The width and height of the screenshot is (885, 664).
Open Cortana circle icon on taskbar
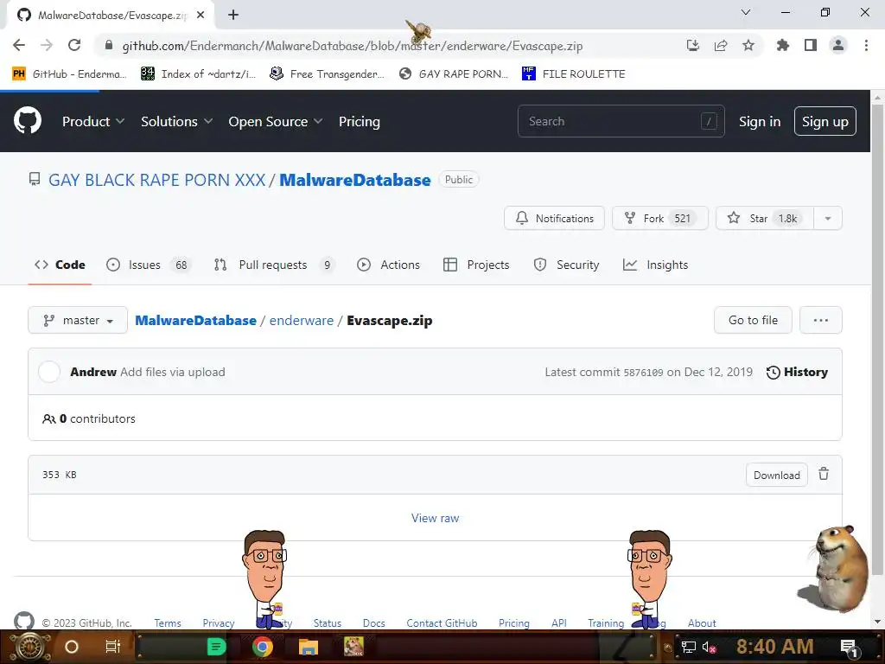pos(71,647)
